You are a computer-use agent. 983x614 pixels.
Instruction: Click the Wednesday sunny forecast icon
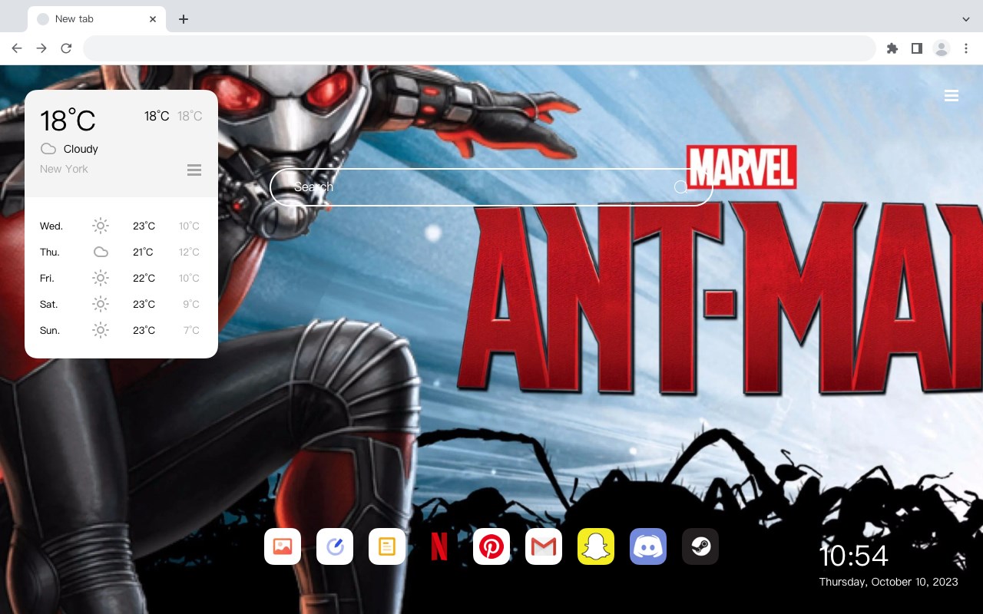[x=101, y=226]
